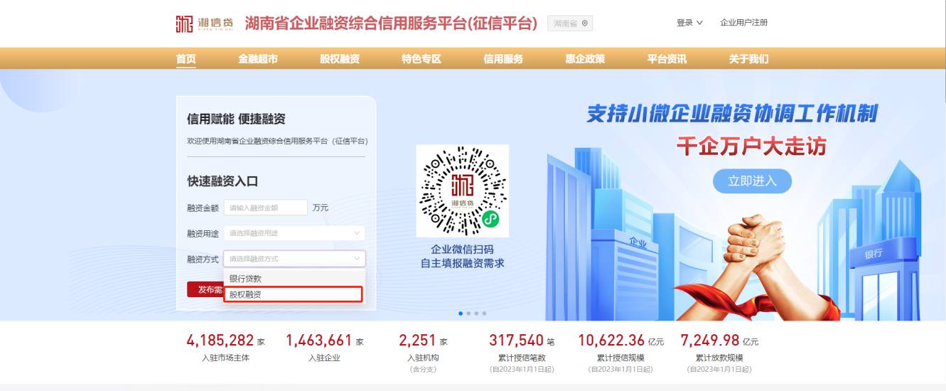Go to 股权融资 in navigation bar
This screenshot has height=391, width=946.
[x=340, y=59]
